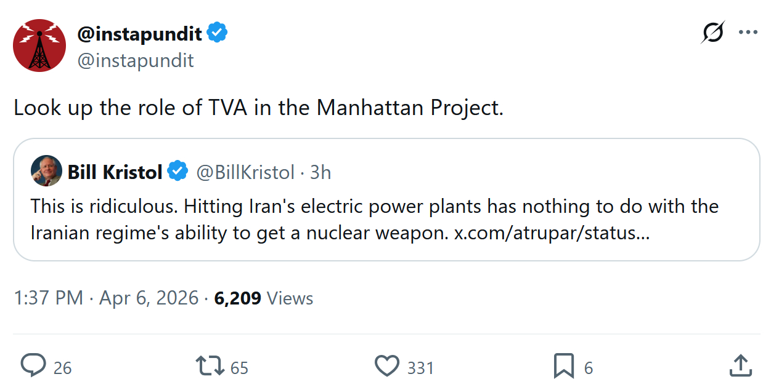
Task: Click the @BillKristol handle
Action: pyautogui.click(x=245, y=173)
